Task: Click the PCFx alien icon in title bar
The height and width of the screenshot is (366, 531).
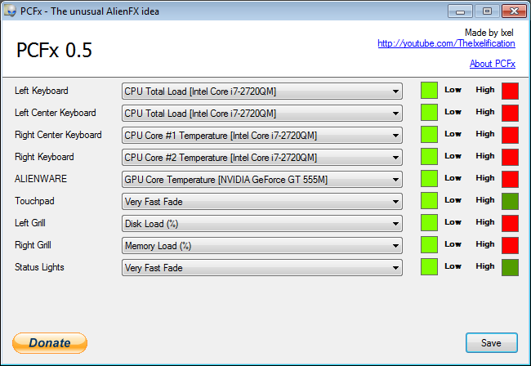Action: click(10, 11)
